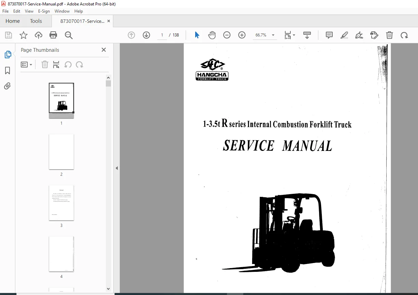Rotate page clockwise in toolbar
This screenshot has height=295, width=418.
pos(404,35)
